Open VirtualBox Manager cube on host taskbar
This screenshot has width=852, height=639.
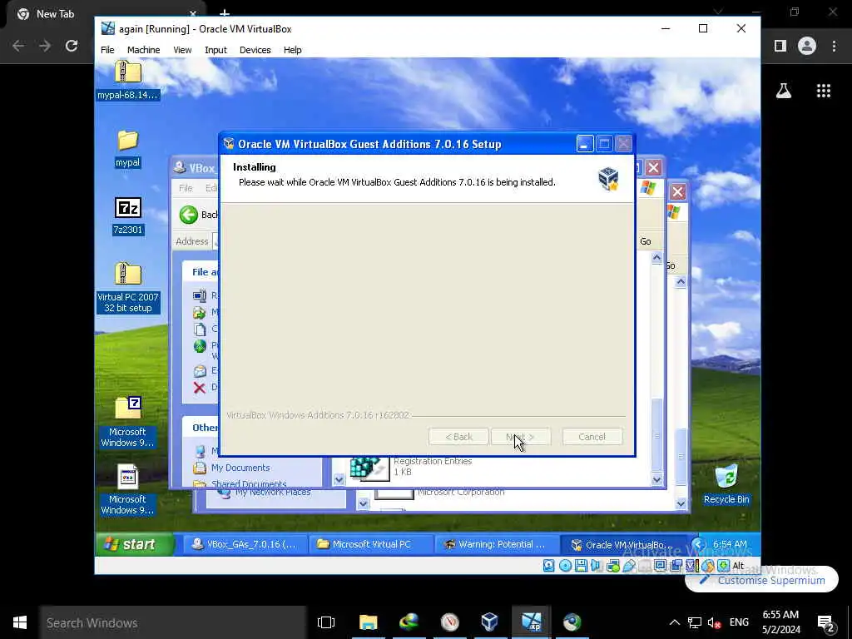tap(489, 622)
